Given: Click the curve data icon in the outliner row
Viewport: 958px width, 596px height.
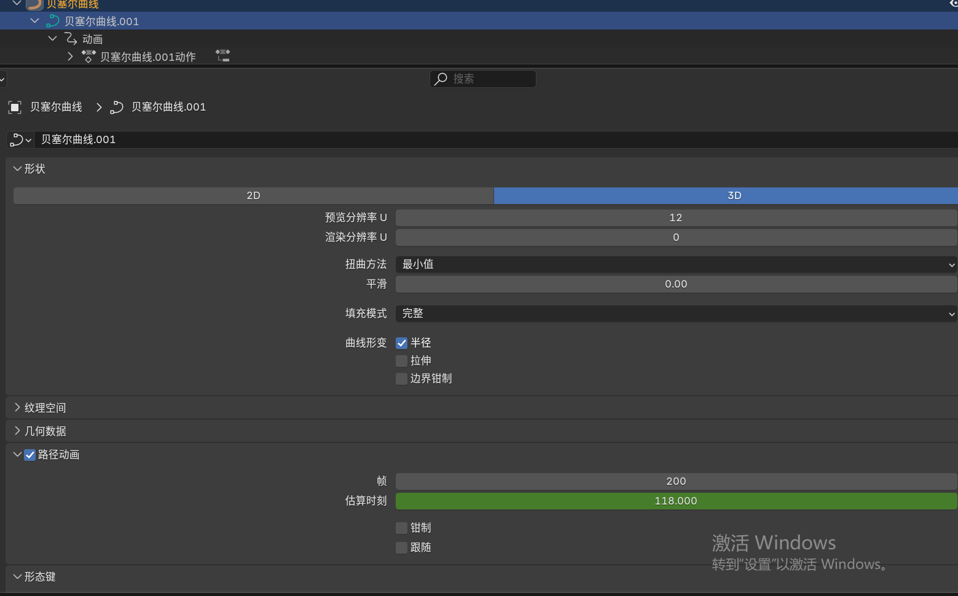Looking at the screenshot, I should [53, 21].
